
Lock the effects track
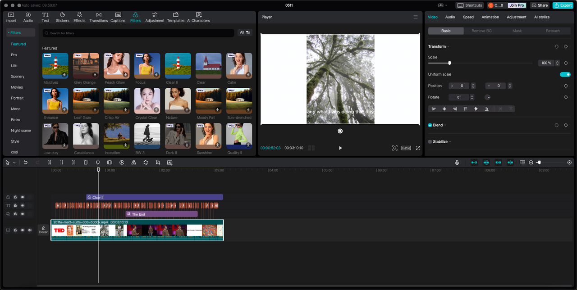pyautogui.click(x=15, y=214)
